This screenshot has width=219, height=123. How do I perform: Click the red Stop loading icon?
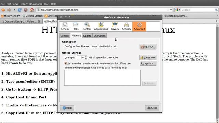click(x=26, y=10)
